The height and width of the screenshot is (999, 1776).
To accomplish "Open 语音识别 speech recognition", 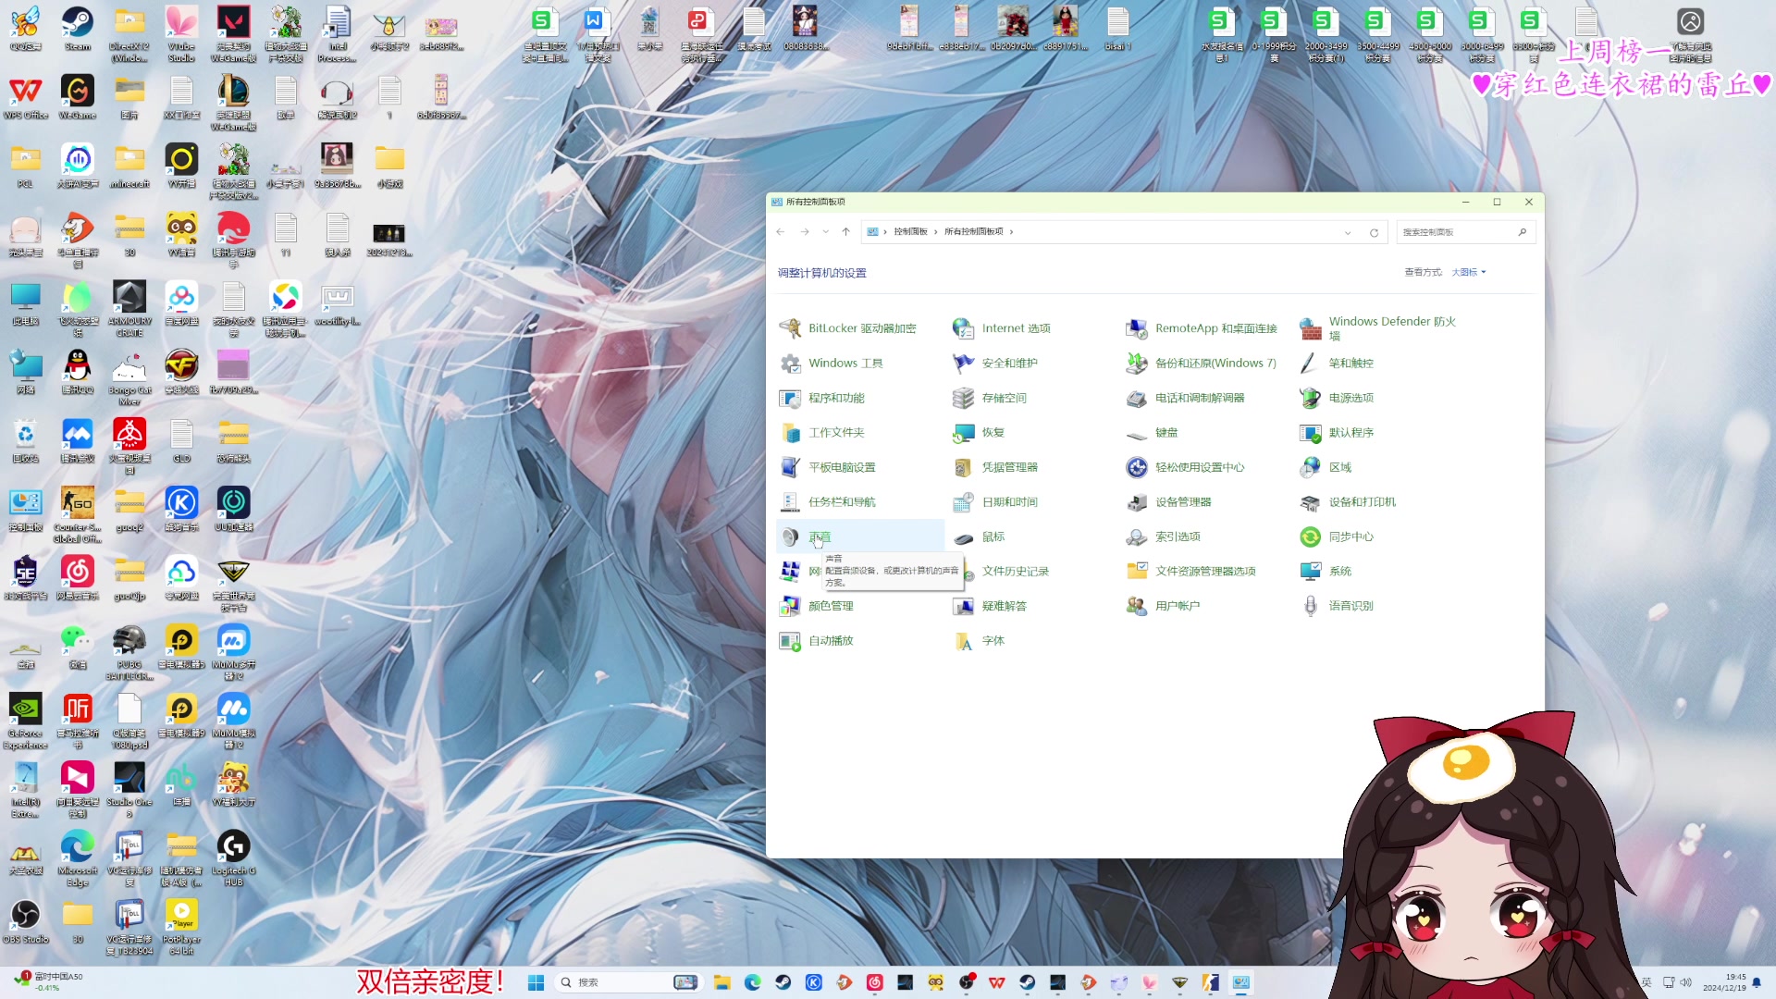I will point(1337,606).
